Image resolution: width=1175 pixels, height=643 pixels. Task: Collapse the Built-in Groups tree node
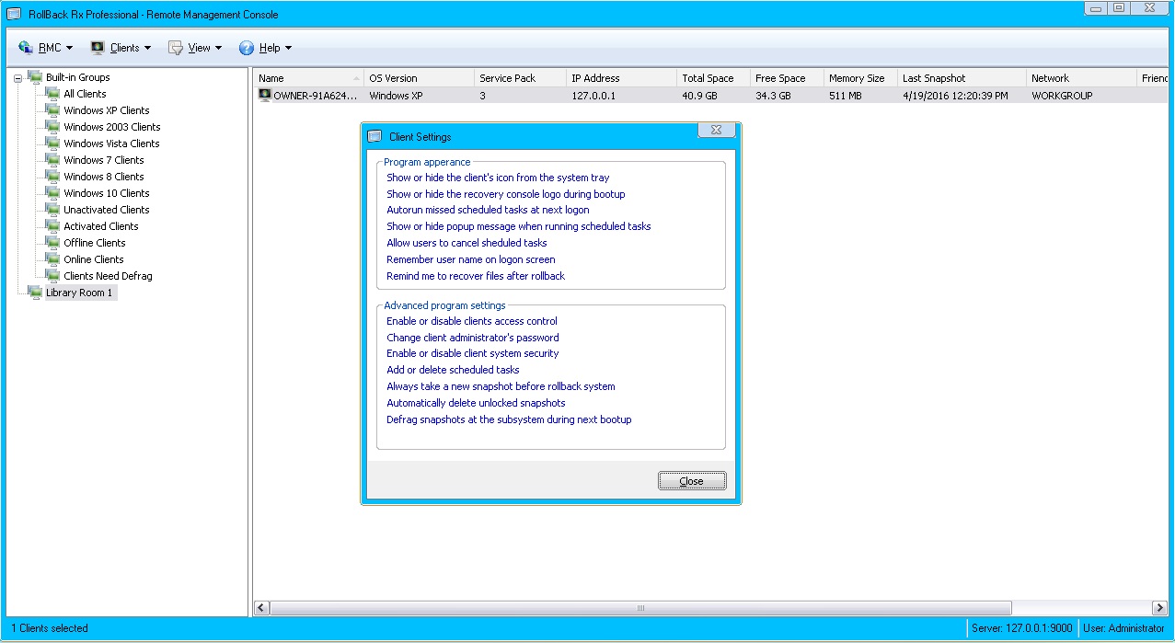tap(17, 78)
